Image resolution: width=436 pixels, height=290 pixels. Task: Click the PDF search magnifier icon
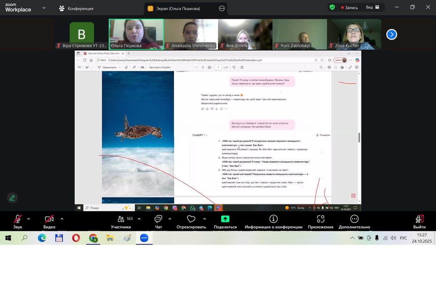pyautogui.click(x=321, y=67)
